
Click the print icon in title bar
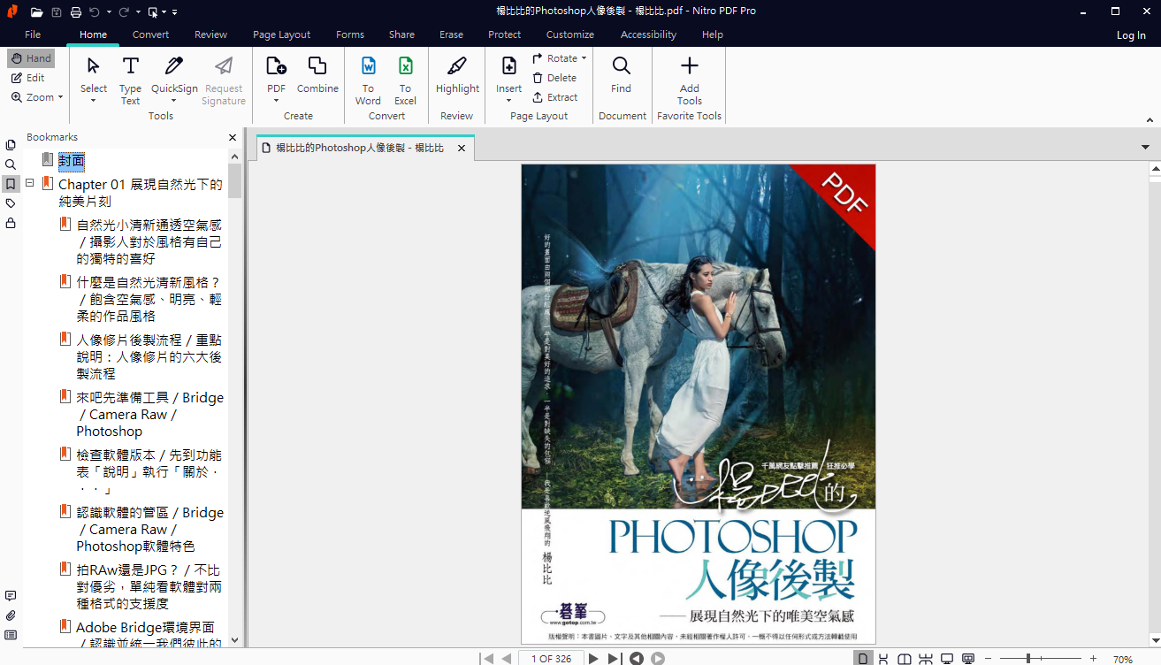point(76,11)
